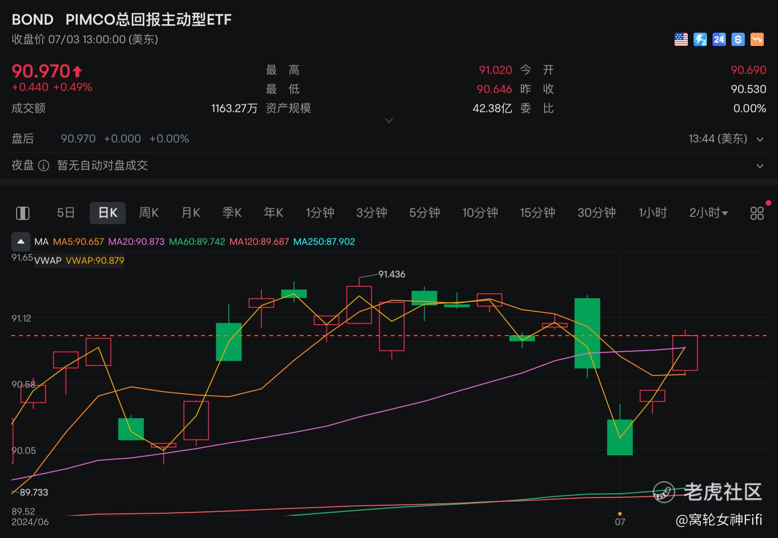
Task: Tap the 委比 0.00% value
Action: [x=750, y=109]
